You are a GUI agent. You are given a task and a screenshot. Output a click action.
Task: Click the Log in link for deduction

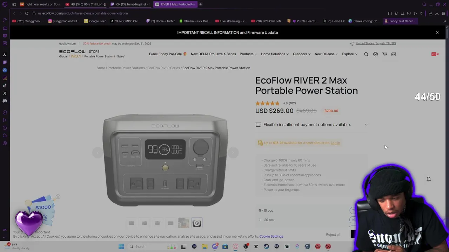click(x=335, y=143)
